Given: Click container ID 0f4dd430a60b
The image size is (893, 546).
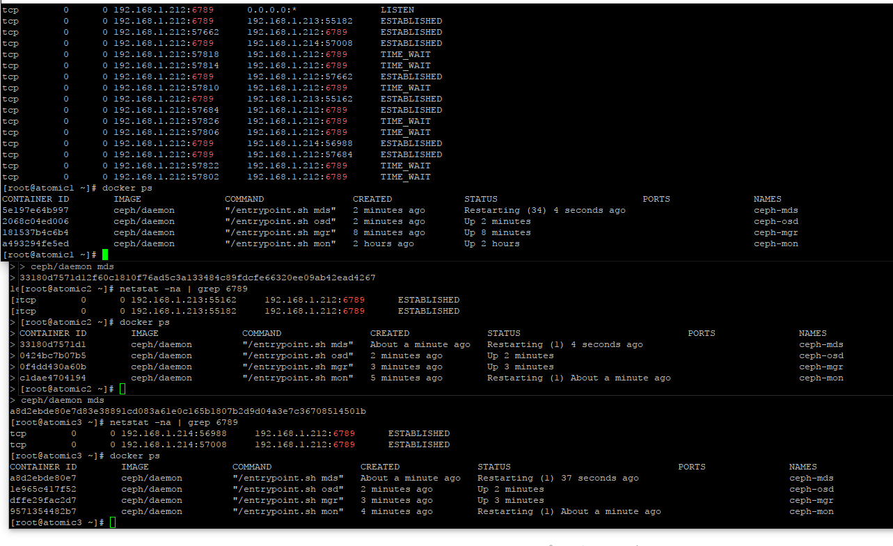Looking at the screenshot, I should (x=53, y=367).
